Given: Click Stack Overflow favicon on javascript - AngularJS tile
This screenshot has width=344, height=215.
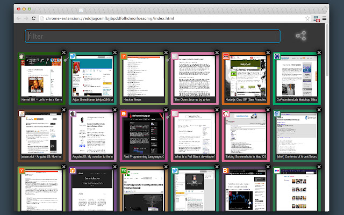Looking at the screenshot, I should 21,113.
